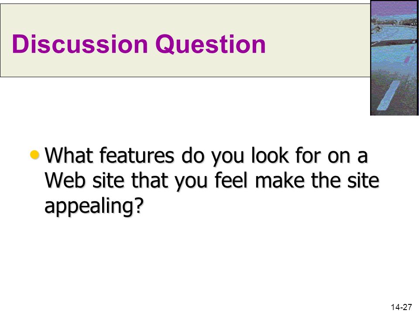Click the word "What" in the bullet
Viewport: 419px width, 314px height.
click(69, 155)
